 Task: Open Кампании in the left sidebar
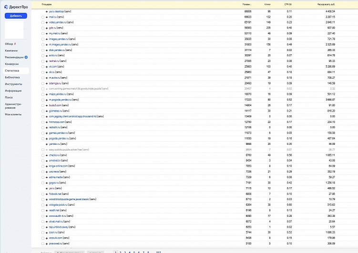click(11, 50)
